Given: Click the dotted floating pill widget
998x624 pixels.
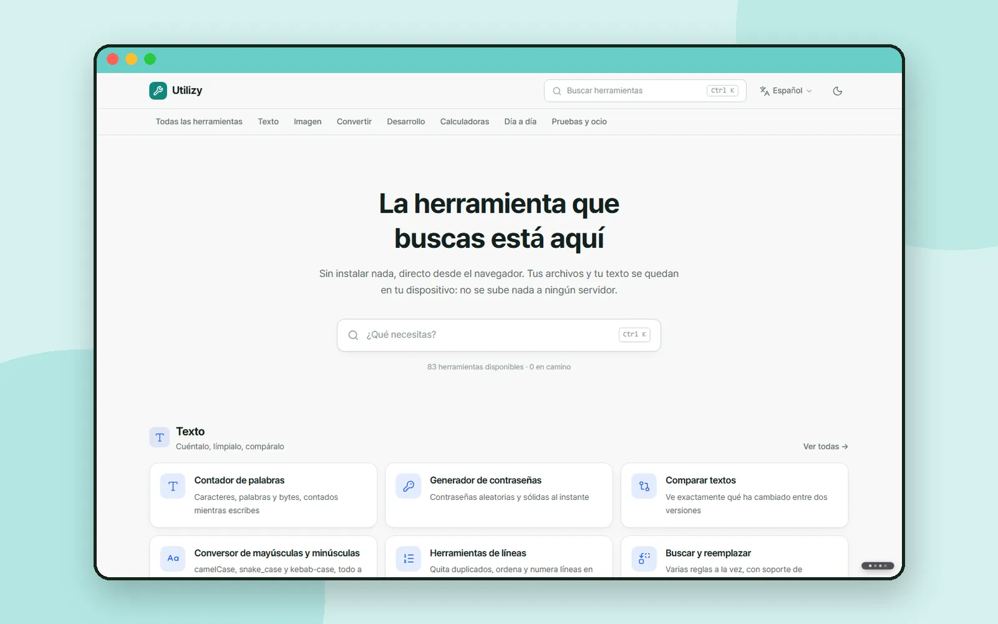Looking at the screenshot, I should tap(878, 566).
